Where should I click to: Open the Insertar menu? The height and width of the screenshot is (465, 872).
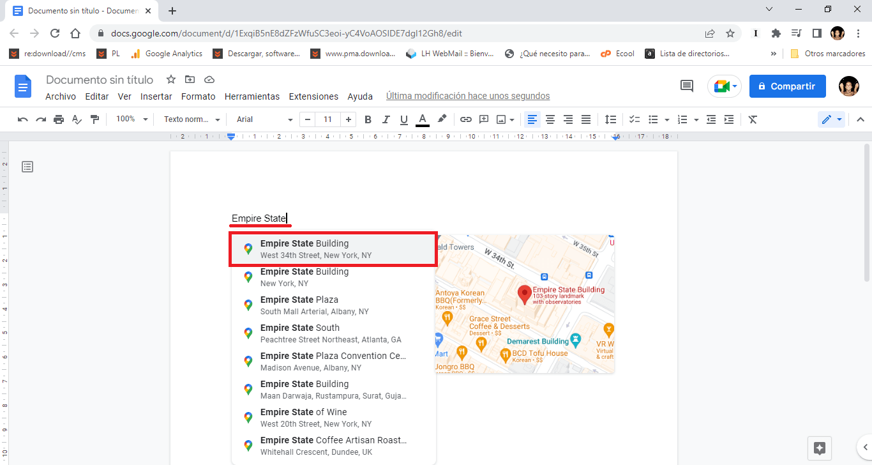(x=156, y=96)
